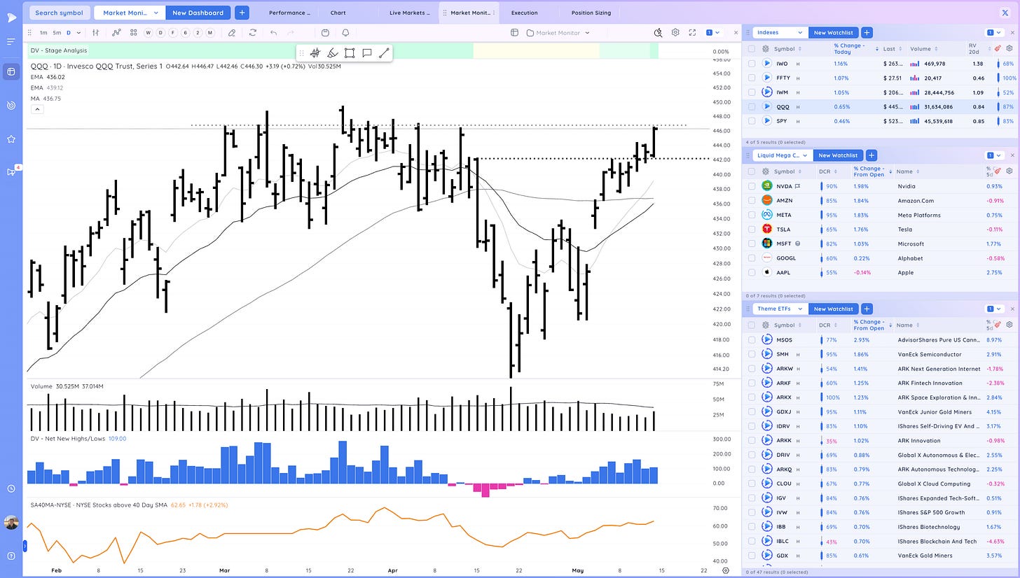Click the play icon next to NVDA's neighbor IWO
1020x578 pixels.
(x=766, y=63)
